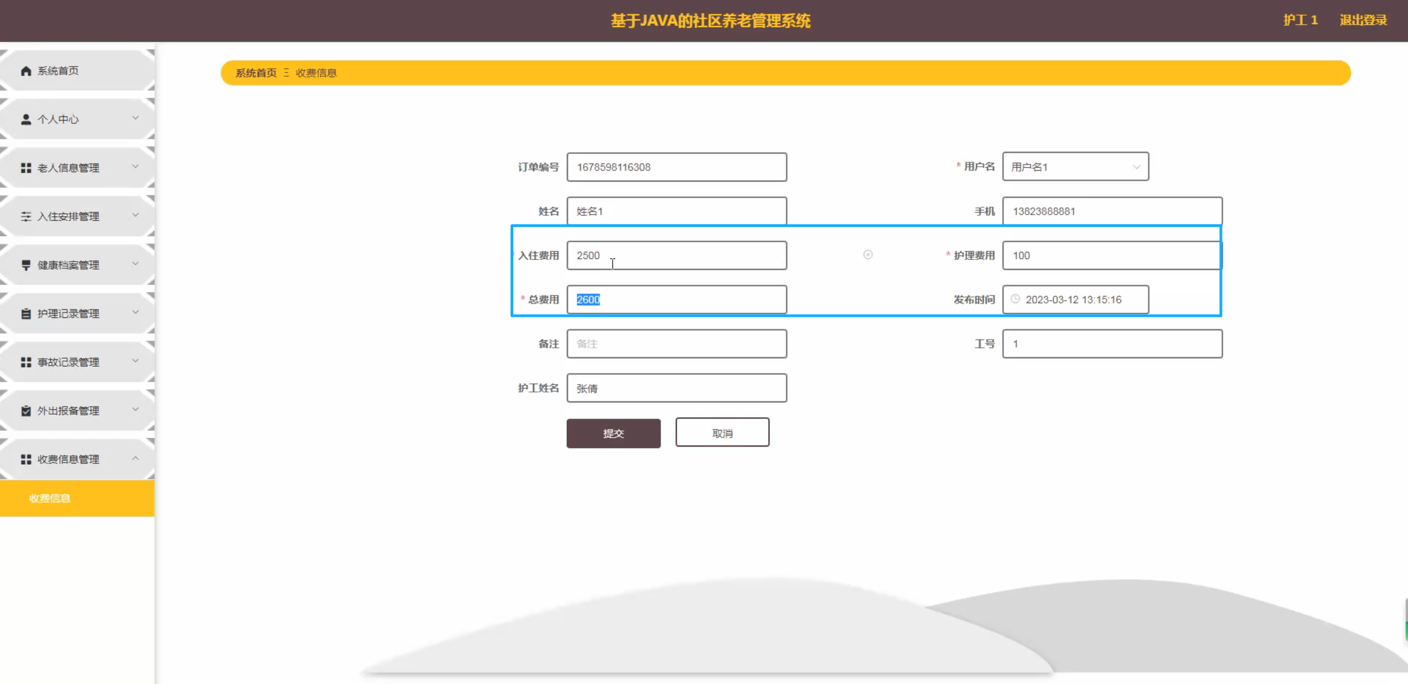Open the 用户名 dropdown

(1075, 167)
